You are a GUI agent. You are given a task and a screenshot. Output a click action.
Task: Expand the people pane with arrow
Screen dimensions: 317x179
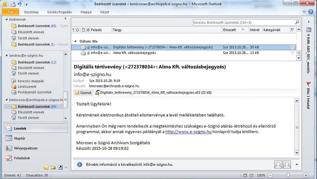point(297,164)
